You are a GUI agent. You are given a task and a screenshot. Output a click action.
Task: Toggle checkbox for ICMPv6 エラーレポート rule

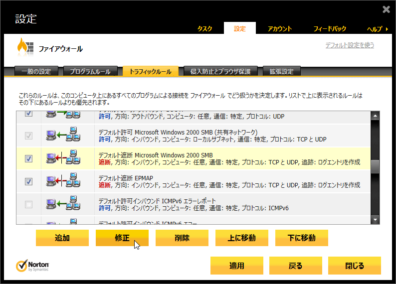coord(28,204)
